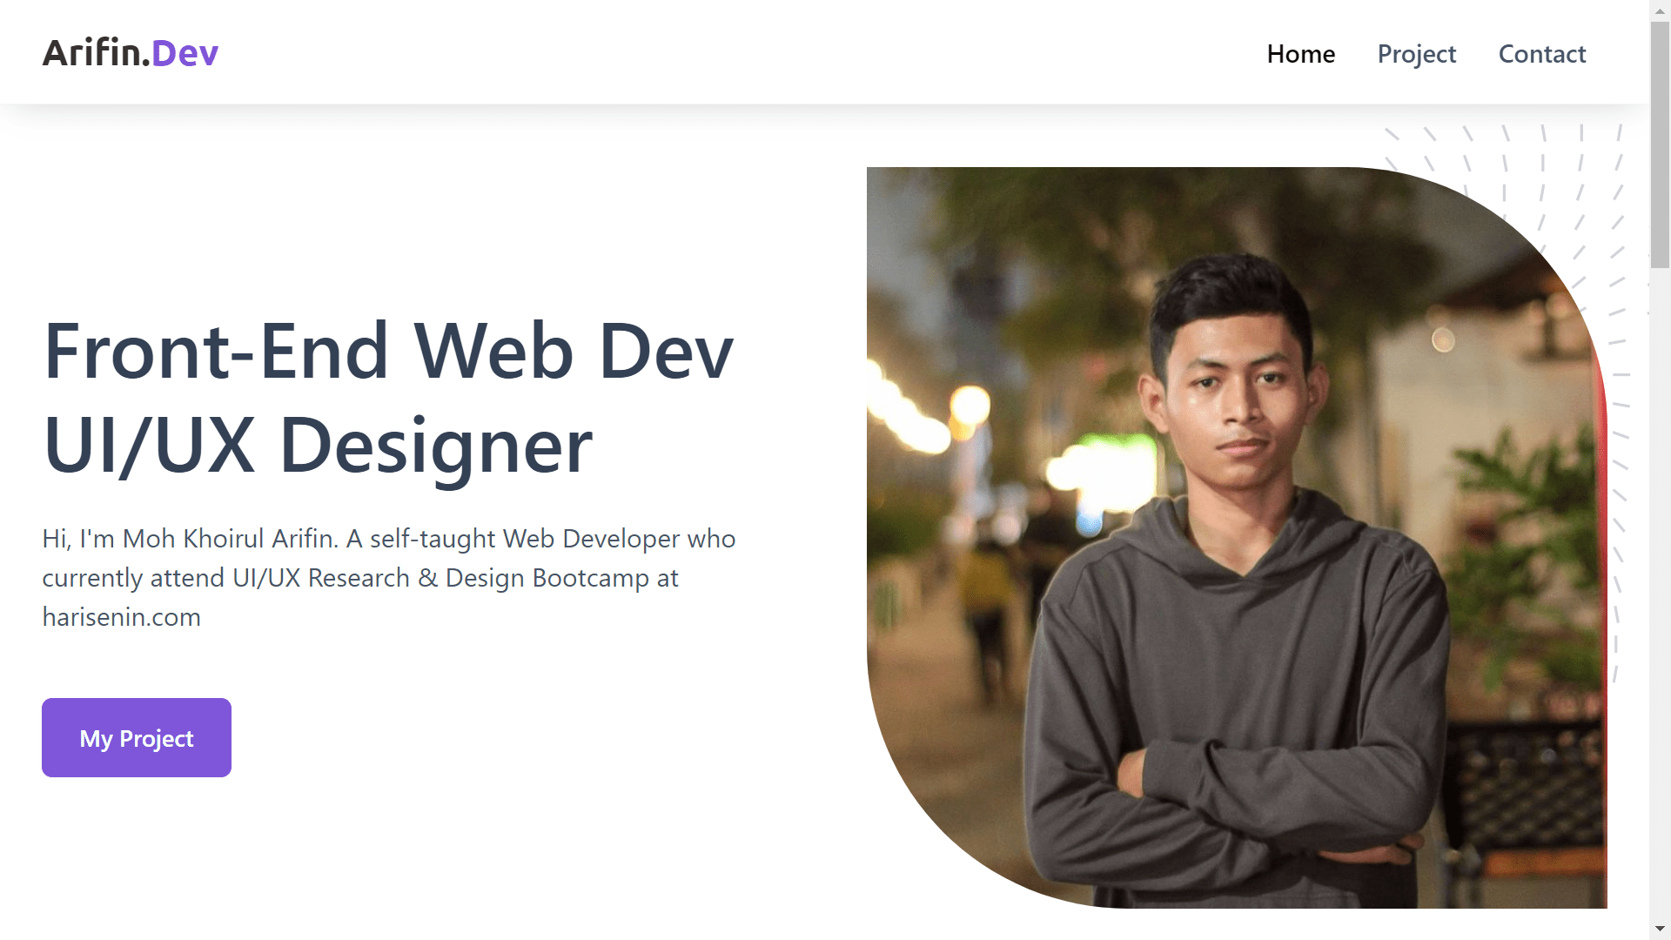Click the scrollbar up arrow

coord(1660,10)
